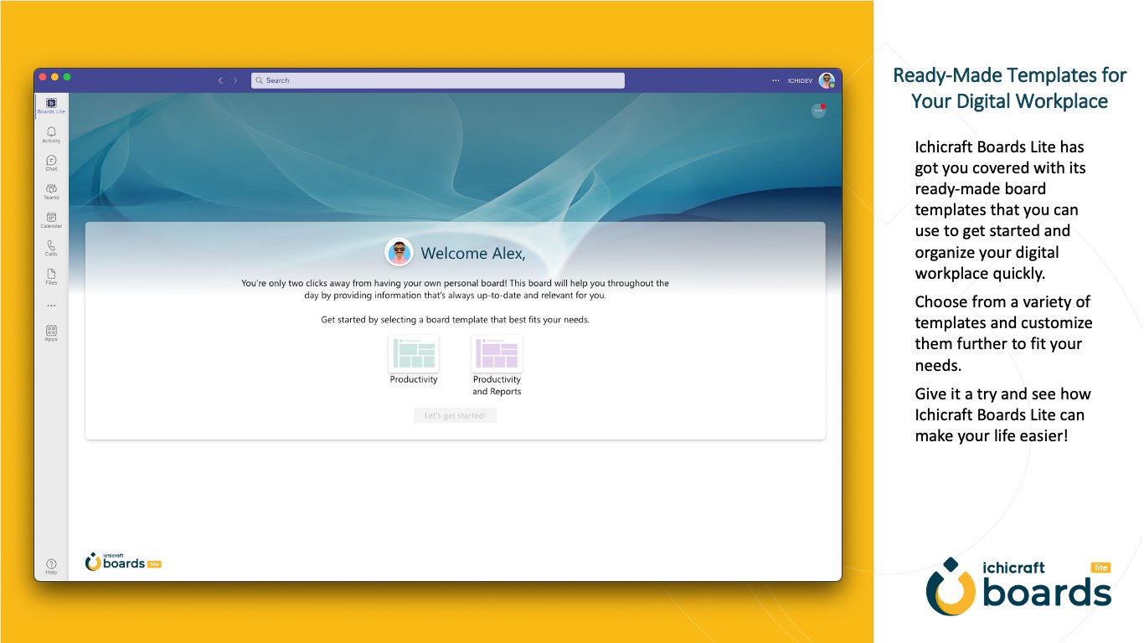Viewport: 1144px width, 643px height.
Task: Go back with the left arrow
Action: (220, 80)
